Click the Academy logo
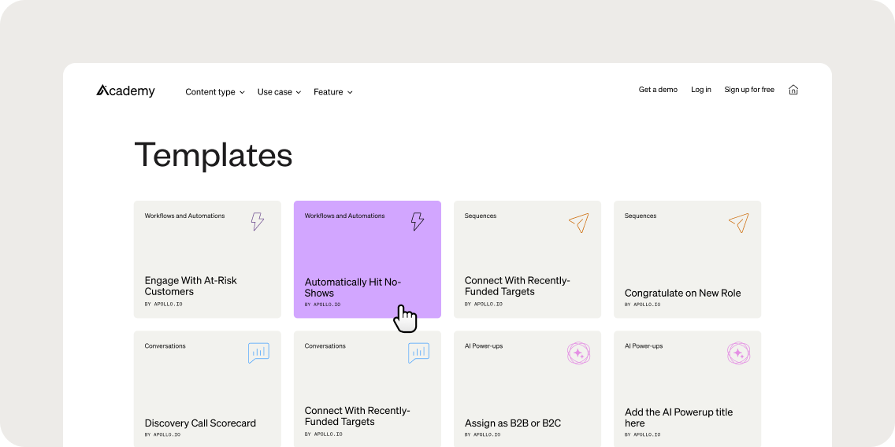 coord(126,91)
